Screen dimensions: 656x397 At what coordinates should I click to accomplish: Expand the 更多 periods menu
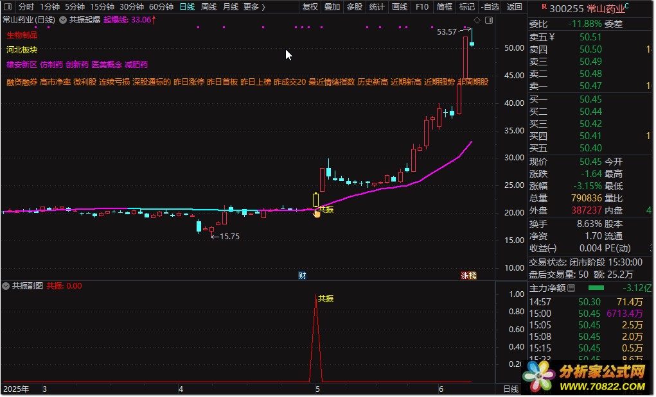pos(254,6)
